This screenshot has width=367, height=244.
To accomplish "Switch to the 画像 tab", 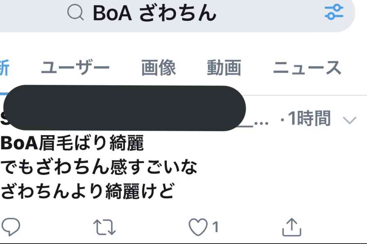I will [x=159, y=67].
